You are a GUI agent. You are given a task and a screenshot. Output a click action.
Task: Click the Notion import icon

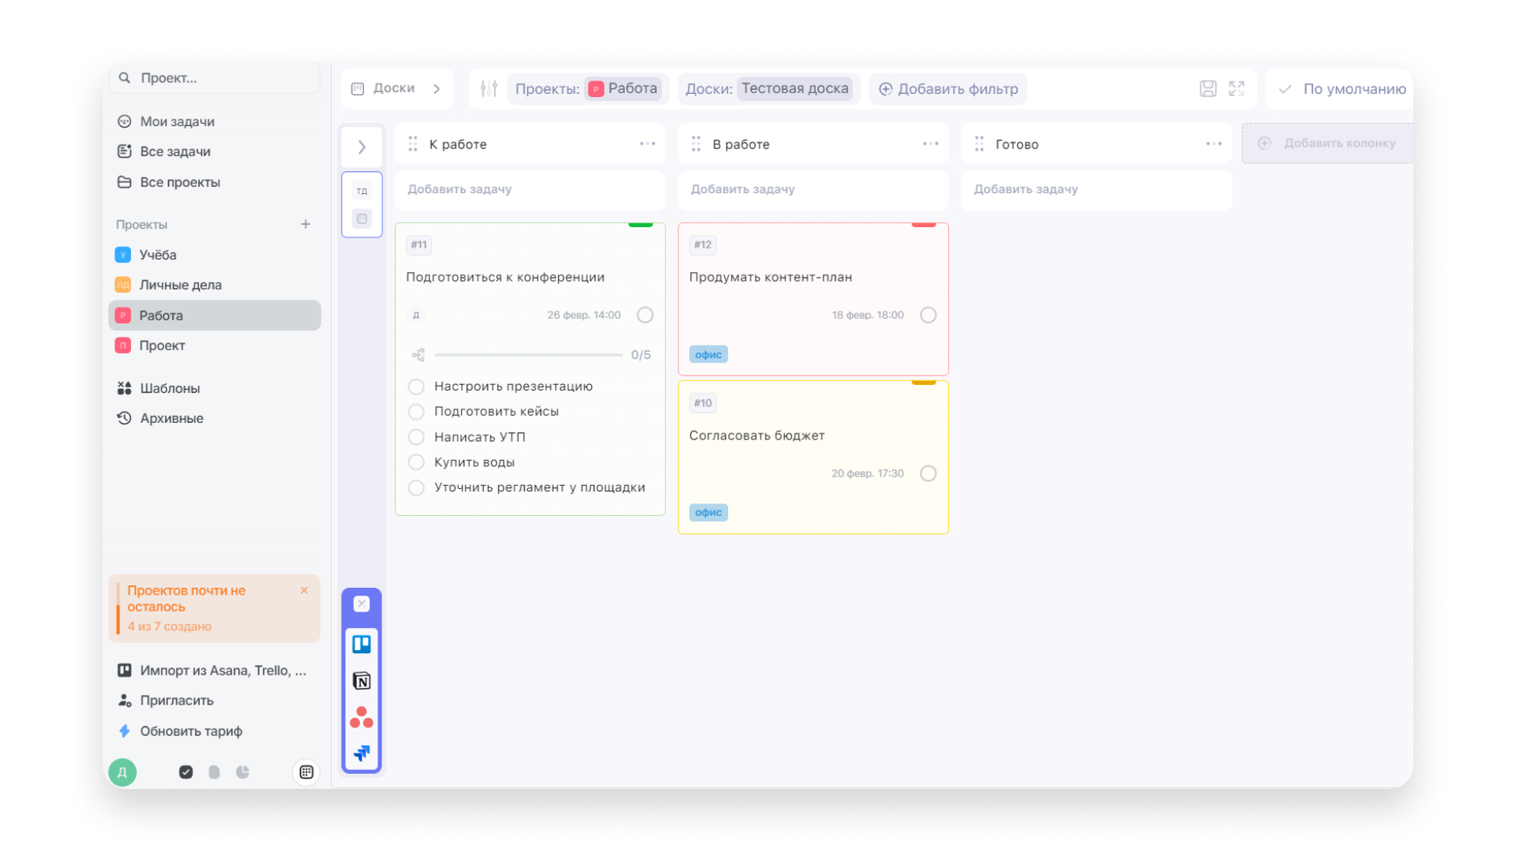362,681
